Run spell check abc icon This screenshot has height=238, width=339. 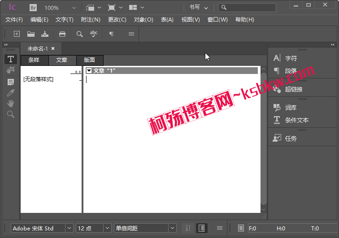tap(94, 34)
